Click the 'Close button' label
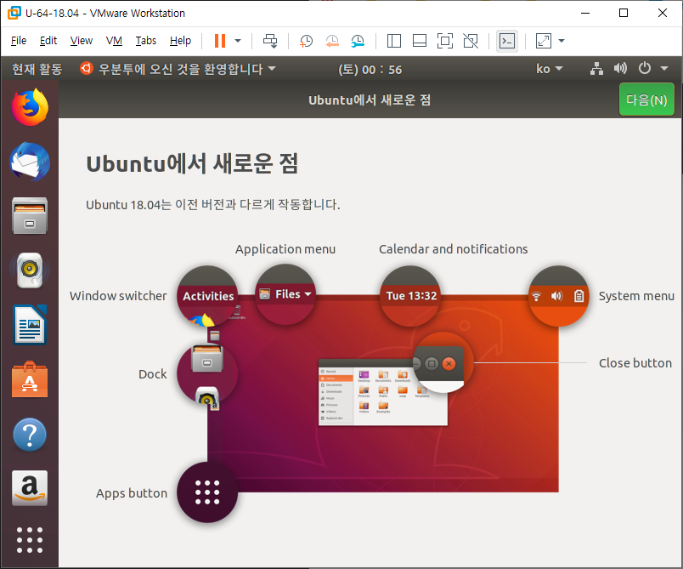This screenshot has width=683, height=569. click(635, 363)
